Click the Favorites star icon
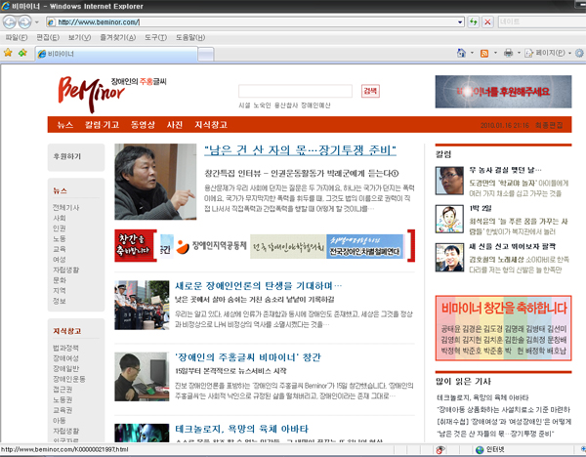This screenshot has height=457, width=586. (8, 53)
